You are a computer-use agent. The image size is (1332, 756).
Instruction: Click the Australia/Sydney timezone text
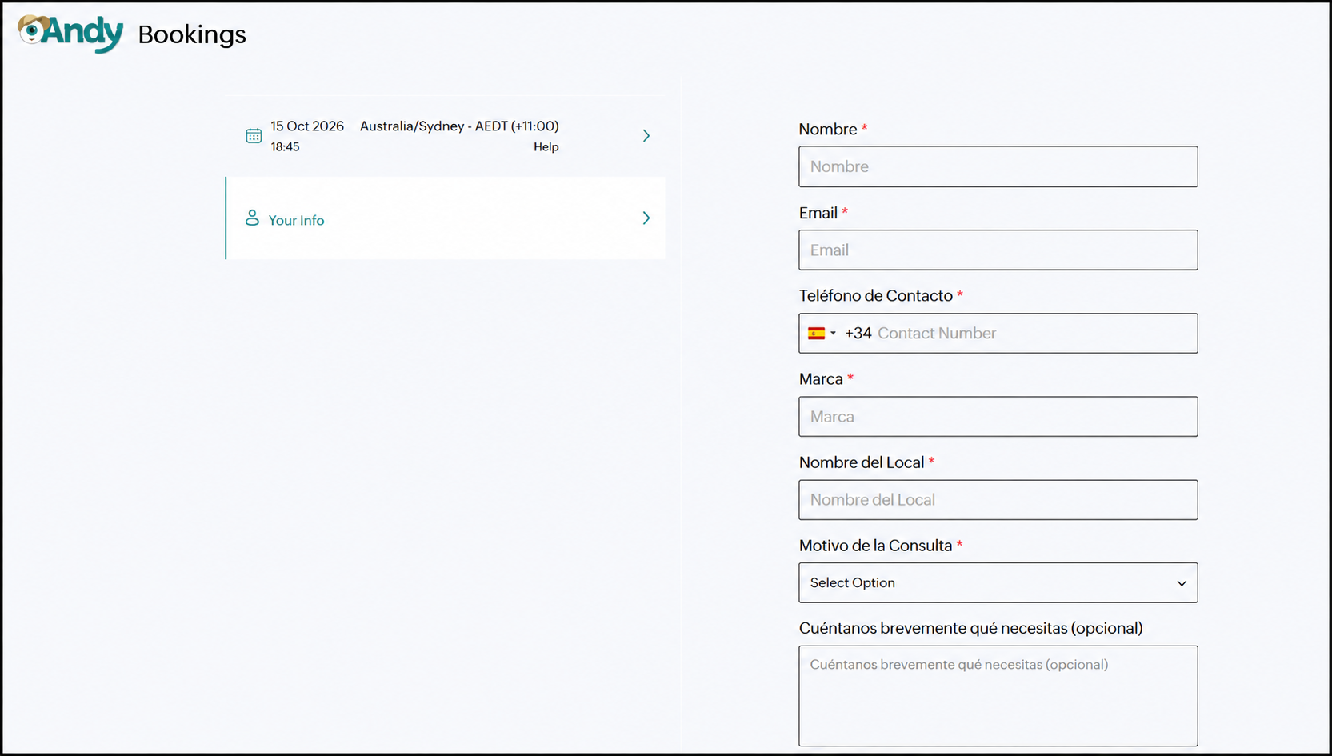pyautogui.click(x=459, y=126)
